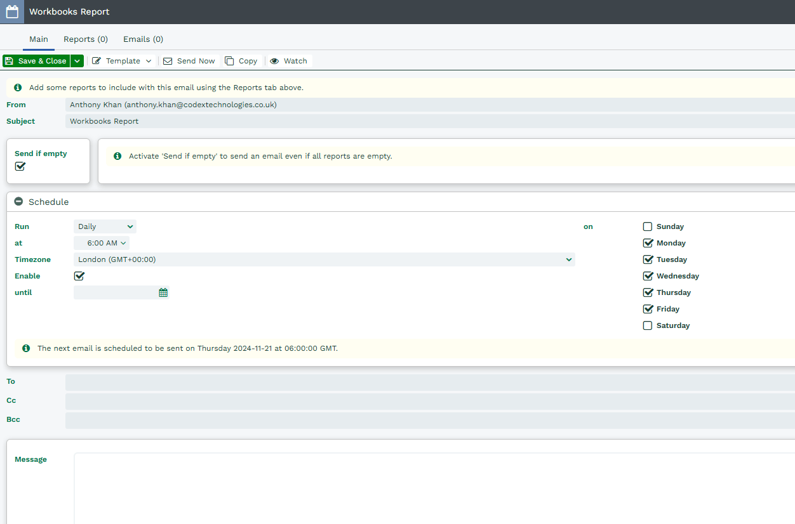Click the Copy toolbar button
This screenshot has width=795, height=524.
241,61
